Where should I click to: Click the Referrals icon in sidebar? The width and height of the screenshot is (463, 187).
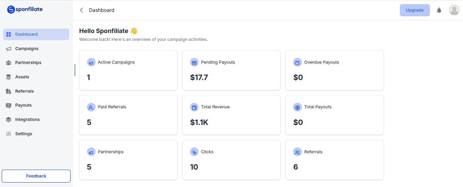(x=9, y=91)
